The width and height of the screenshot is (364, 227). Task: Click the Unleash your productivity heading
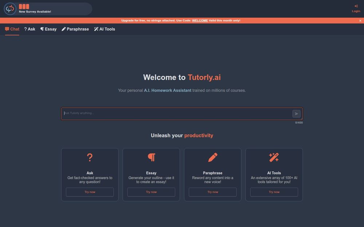(182, 135)
